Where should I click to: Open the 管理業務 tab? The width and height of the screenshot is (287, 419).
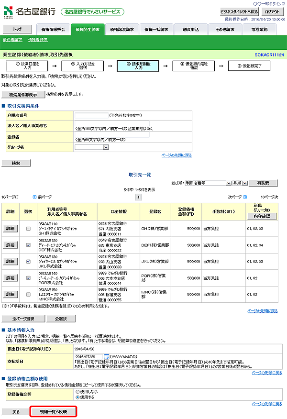[259, 30]
